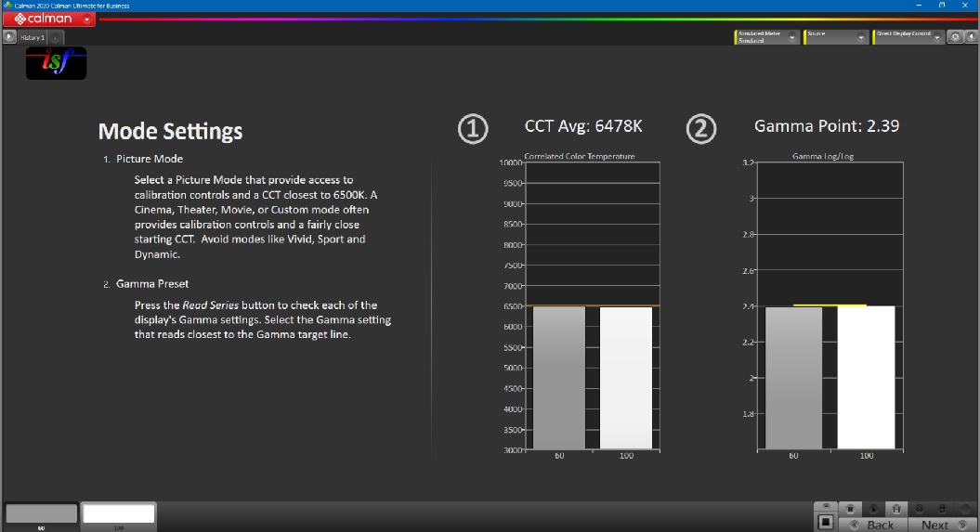Click the stop measurement button
This screenshot has width=980, height=532.
click(x=850, y=509)
